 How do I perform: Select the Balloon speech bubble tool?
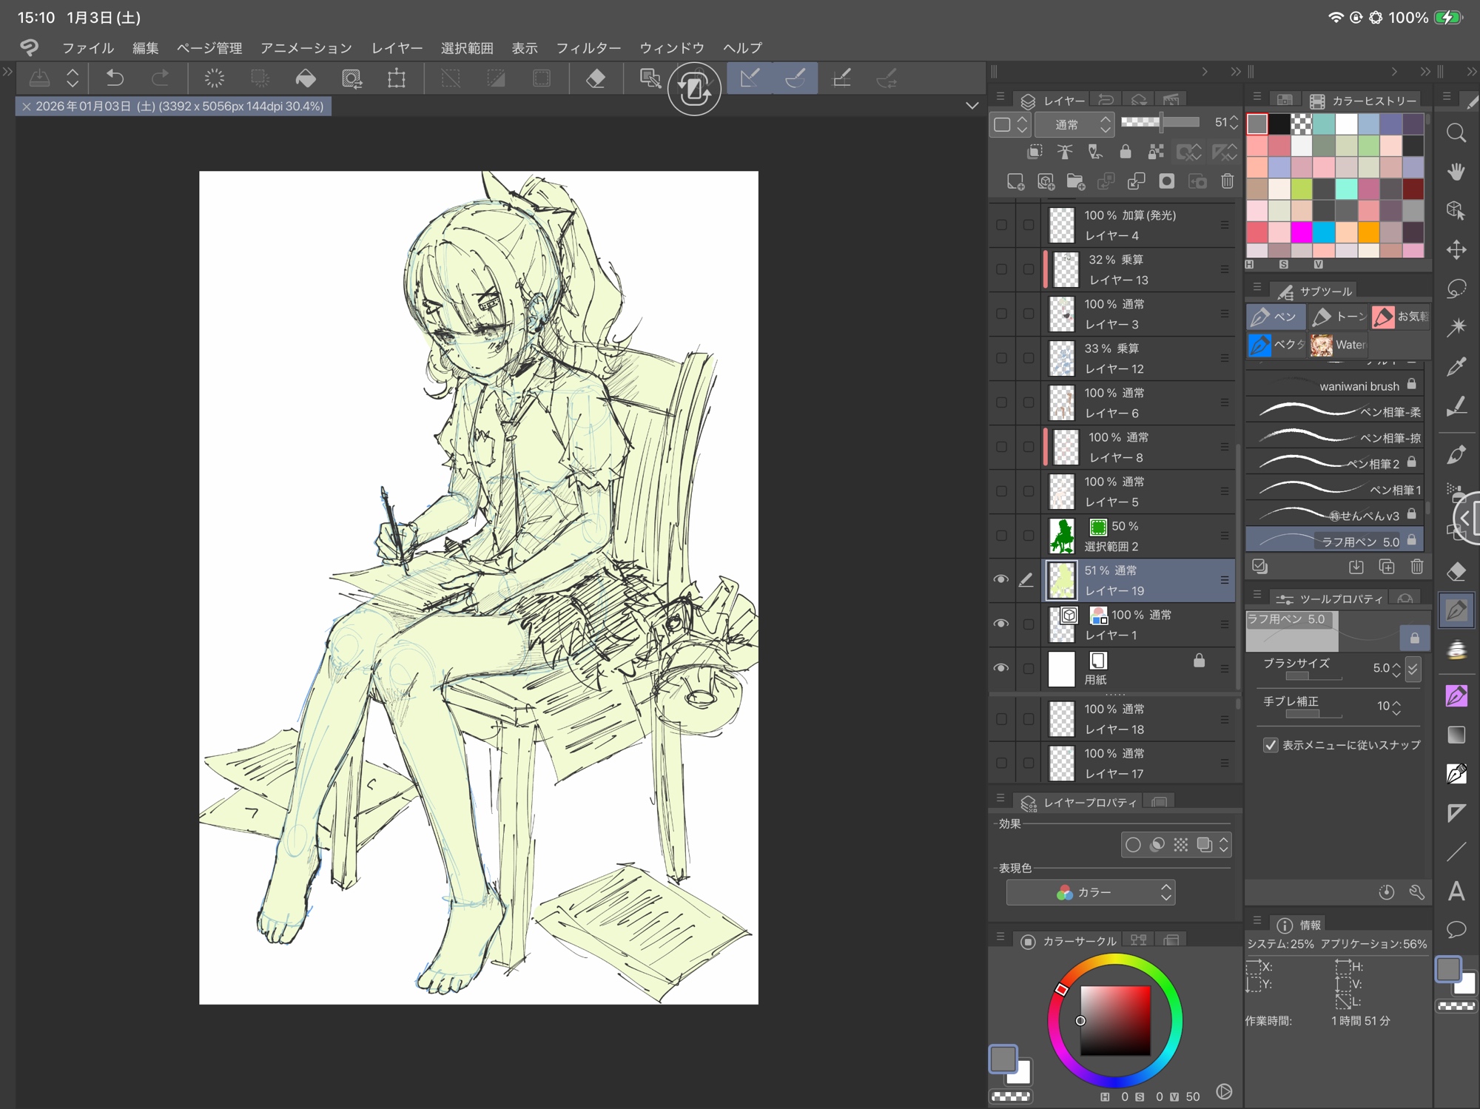click(x=1456, y=929)
